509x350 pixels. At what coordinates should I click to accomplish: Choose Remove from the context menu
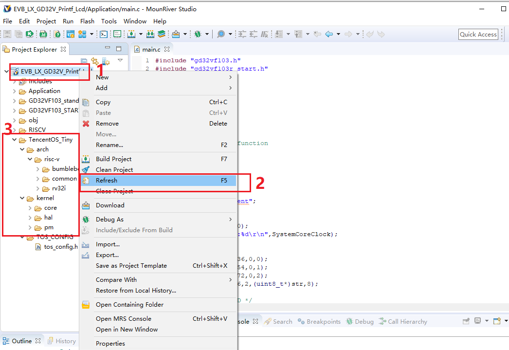(x=159, y=124)
